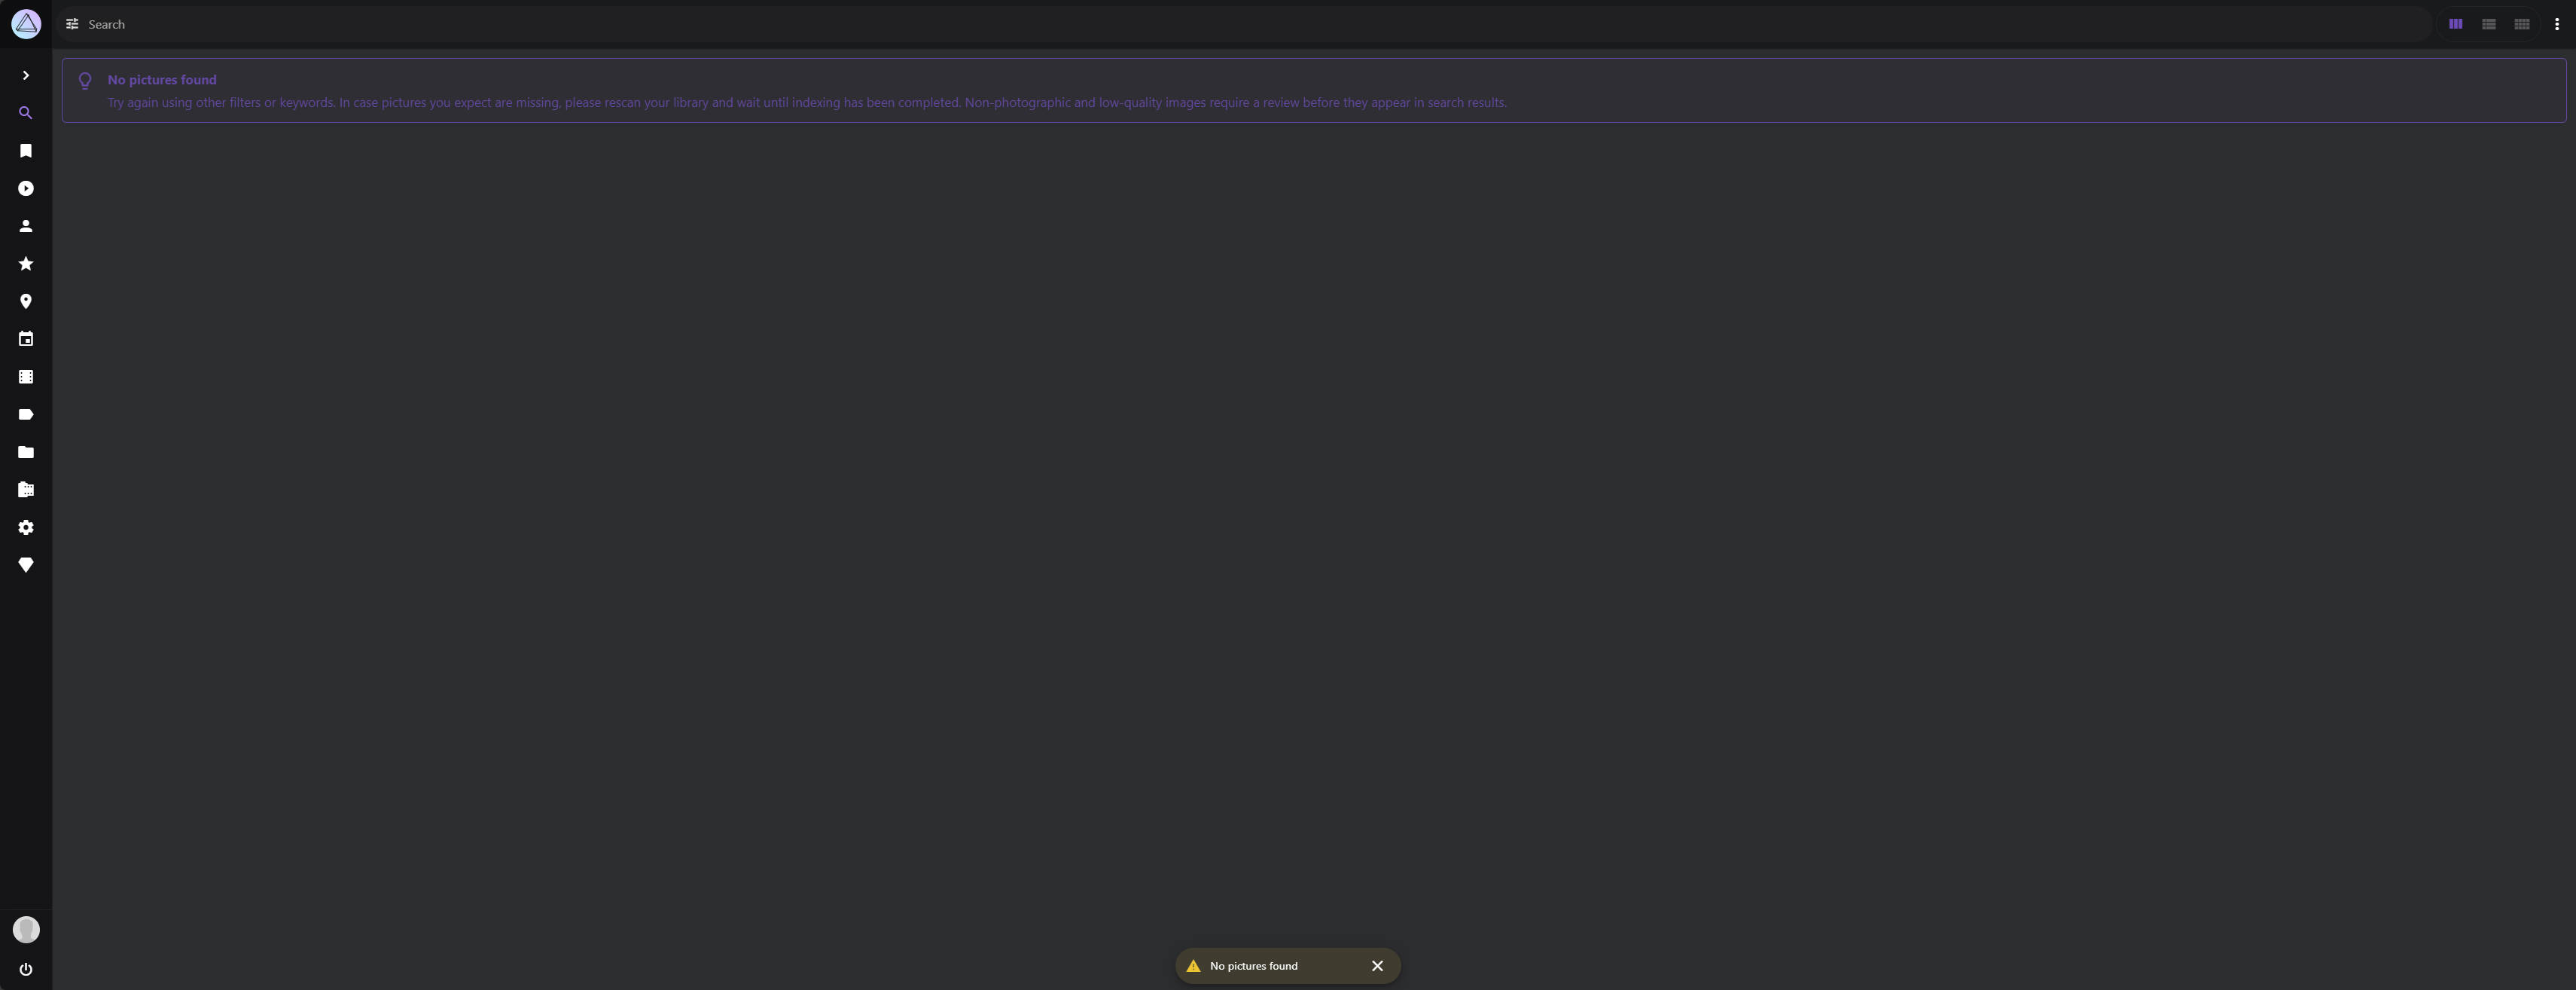Switch to cards view

tap(2455, 24)
